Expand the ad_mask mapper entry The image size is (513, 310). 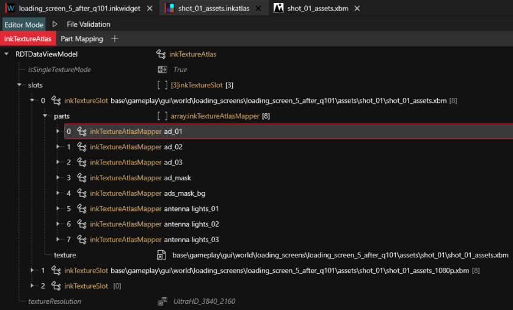tap(58, 177)
